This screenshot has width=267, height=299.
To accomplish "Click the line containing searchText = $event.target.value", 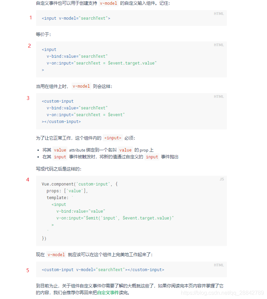I will [x=101, y=63].
